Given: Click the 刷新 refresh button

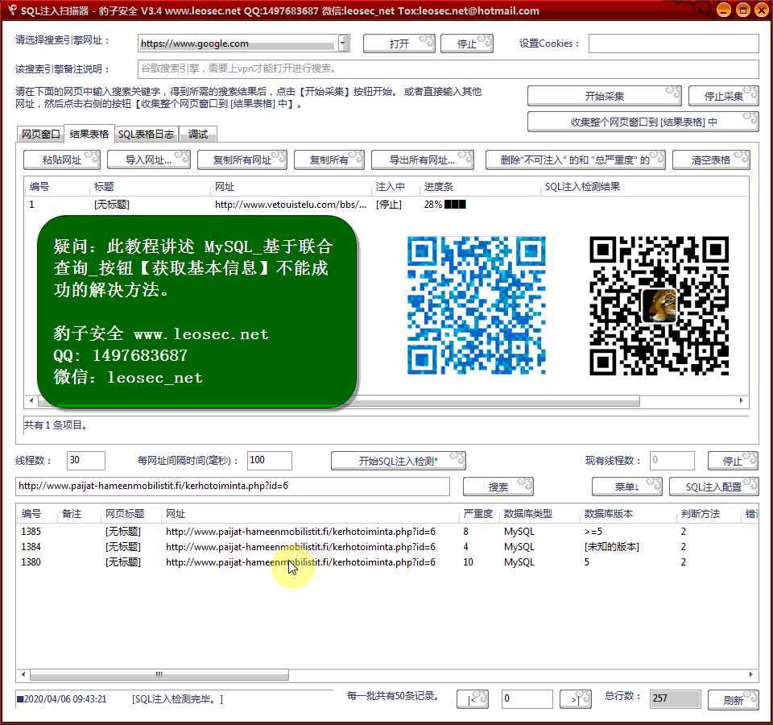Looking at the screenshot, I should click(x=733, y=700).
